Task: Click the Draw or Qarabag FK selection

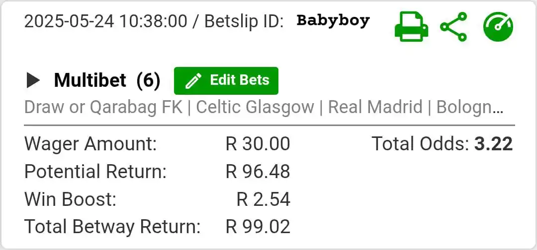Action: tap(103, 107)
